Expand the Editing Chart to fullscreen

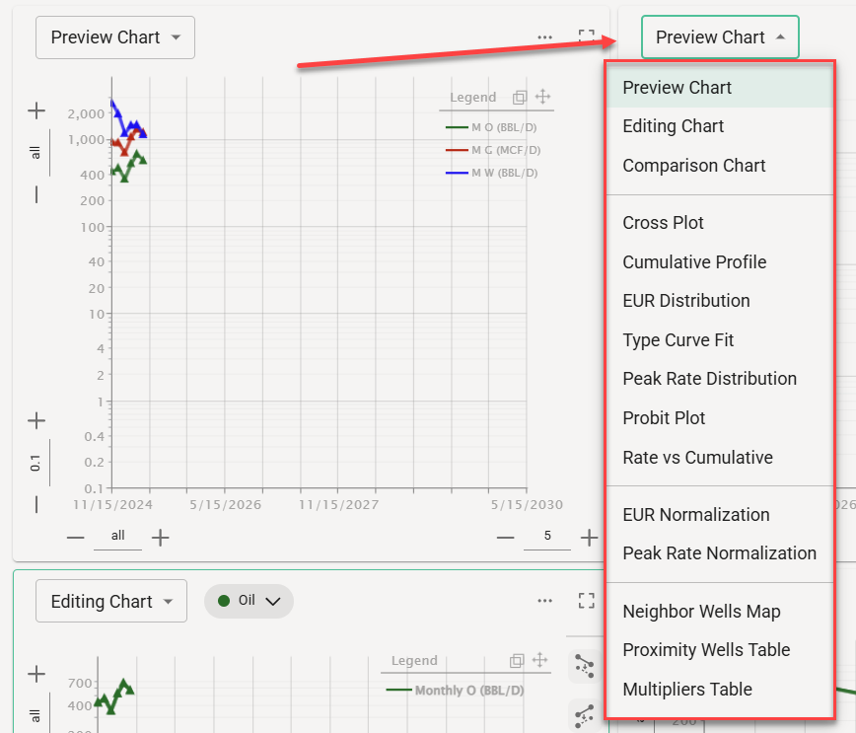point(587,601)
